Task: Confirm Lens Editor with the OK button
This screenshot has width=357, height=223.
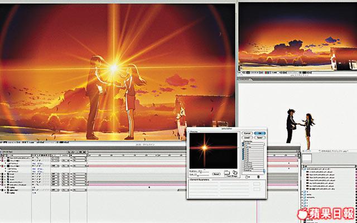Action: [260, 133]
